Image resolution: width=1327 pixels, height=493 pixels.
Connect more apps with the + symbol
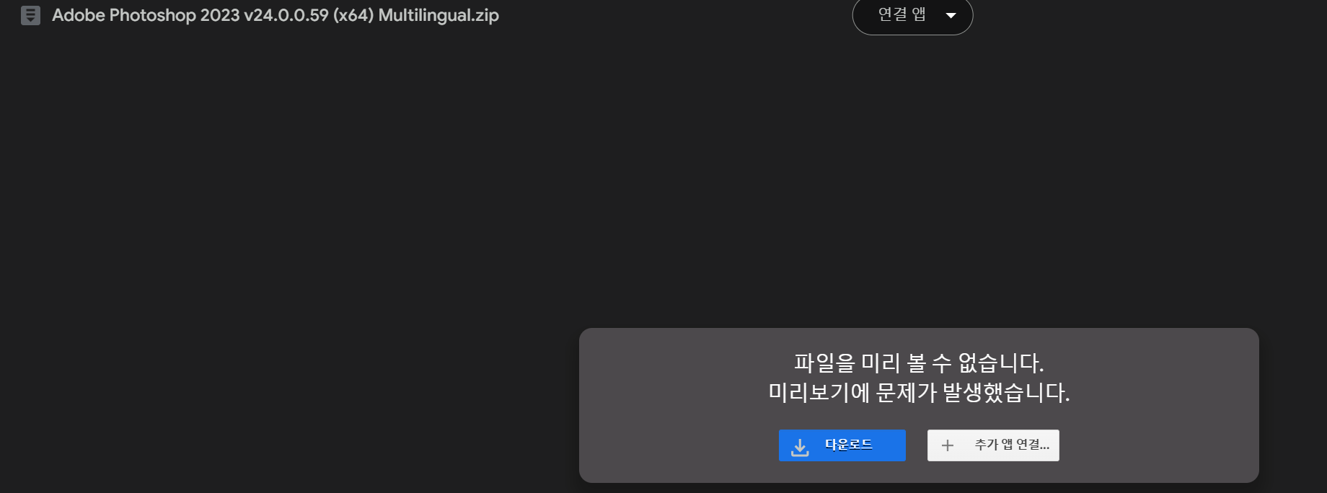pos(948,445)
